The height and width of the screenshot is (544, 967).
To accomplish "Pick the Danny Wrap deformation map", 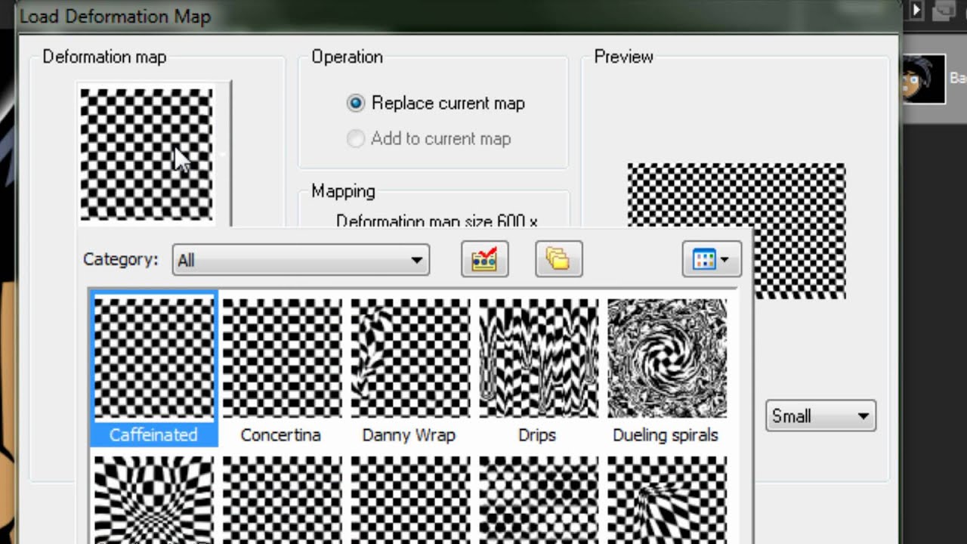I will coord(410,357).
